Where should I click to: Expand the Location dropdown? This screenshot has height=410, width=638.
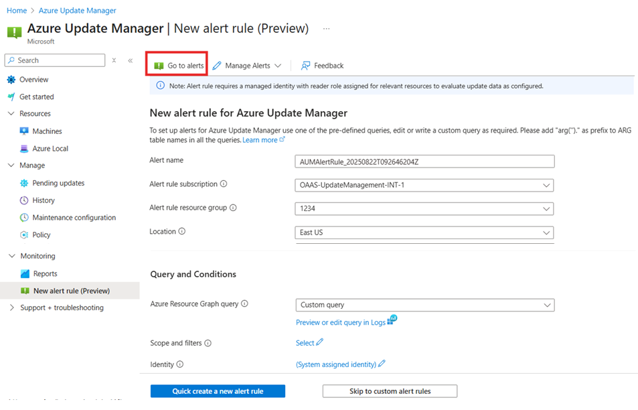point(424,232)
